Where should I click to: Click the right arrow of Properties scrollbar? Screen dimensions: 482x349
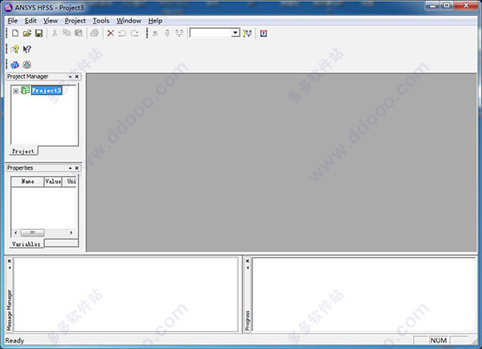point(71,232)
